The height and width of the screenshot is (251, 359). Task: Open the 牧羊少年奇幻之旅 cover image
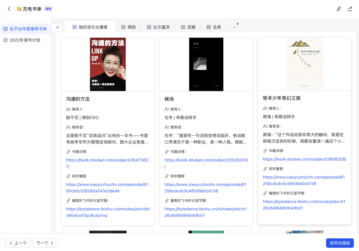click(x=304, y=63)
